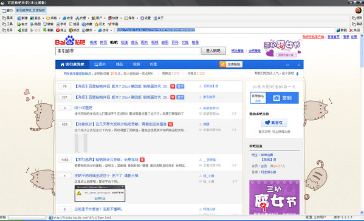The image size is (364, 221).
Task: Open the 登录 link at top right
Action: [x=346, y=37]
